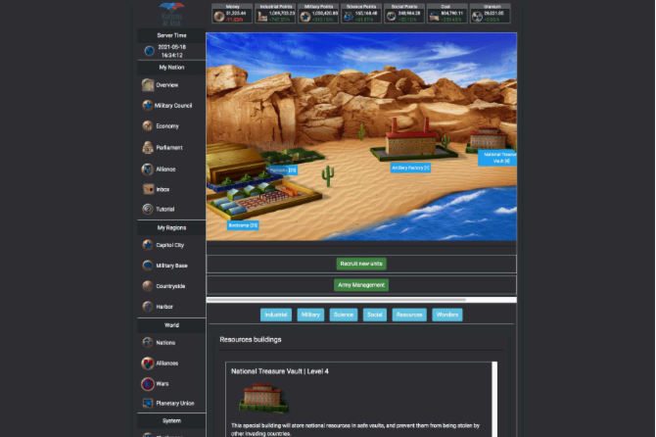Open the Wars icon under World
Viewport: 656px width, 437px height.
coord(147,383)
